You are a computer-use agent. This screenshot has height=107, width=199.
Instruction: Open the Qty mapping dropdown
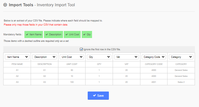click(99, 57)
